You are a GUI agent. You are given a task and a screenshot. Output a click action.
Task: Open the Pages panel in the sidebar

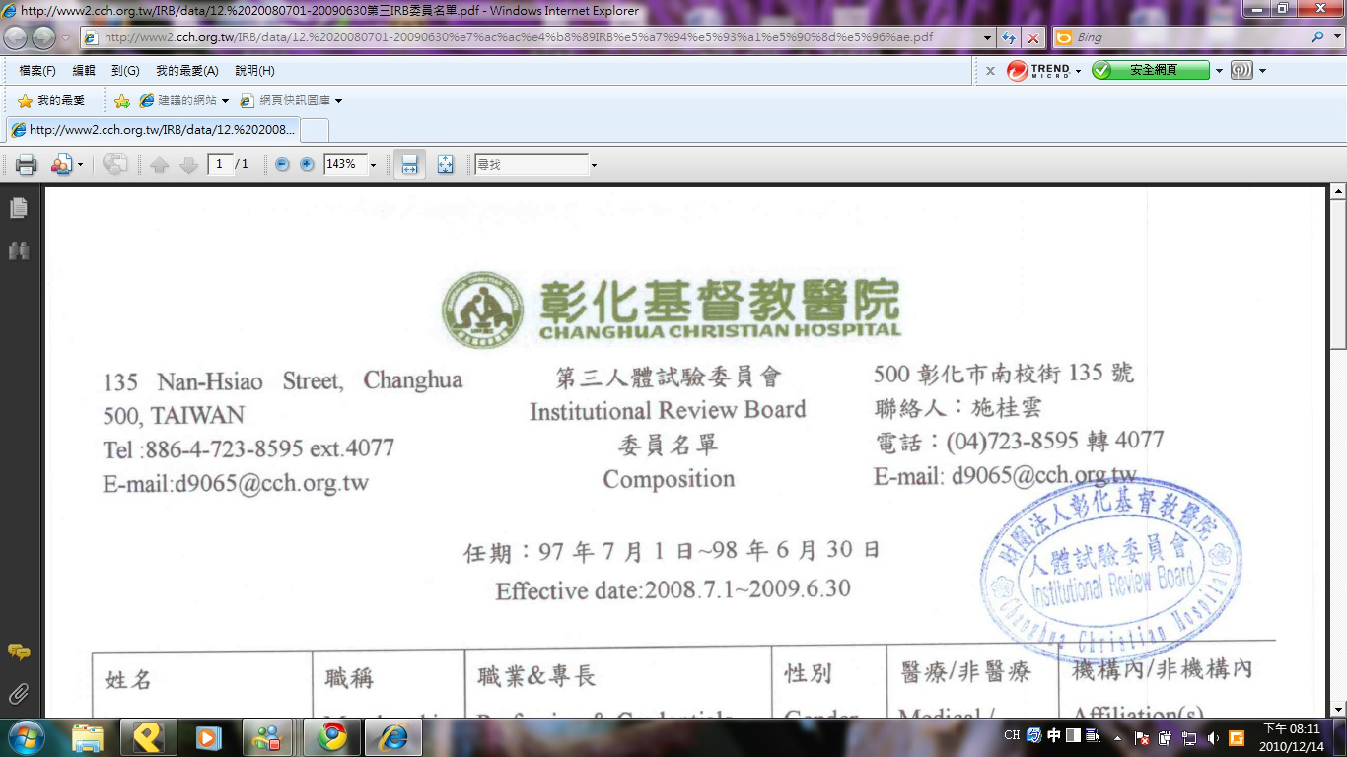click(x=18, y=208)
